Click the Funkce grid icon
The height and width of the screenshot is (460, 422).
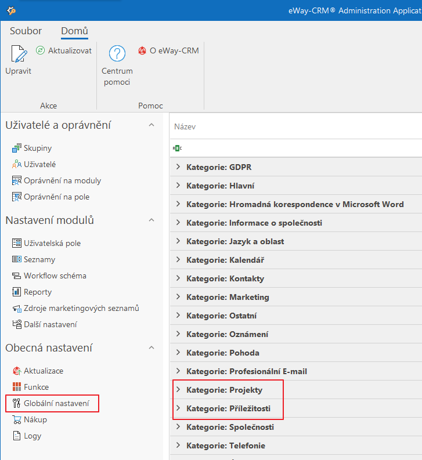pyautogui.click(x=16, y=387)
